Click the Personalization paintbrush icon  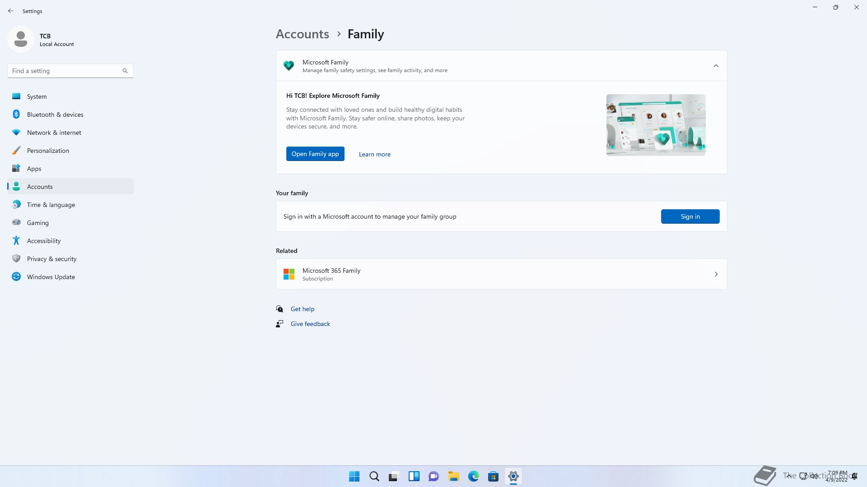[x=16, y=151]
